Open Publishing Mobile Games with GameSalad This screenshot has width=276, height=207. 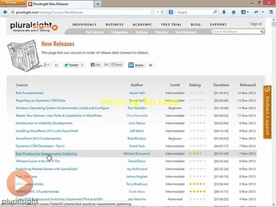point(46,169)
